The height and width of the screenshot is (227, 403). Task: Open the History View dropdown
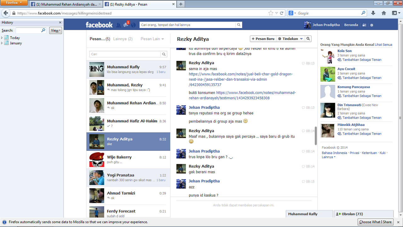pyautogui.click(x=55, y=31)
